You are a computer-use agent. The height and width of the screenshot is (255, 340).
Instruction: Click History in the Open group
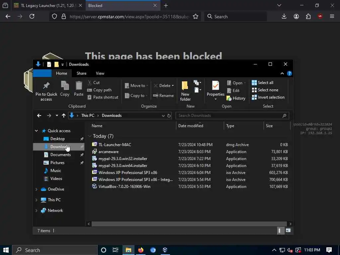(236, 98)
